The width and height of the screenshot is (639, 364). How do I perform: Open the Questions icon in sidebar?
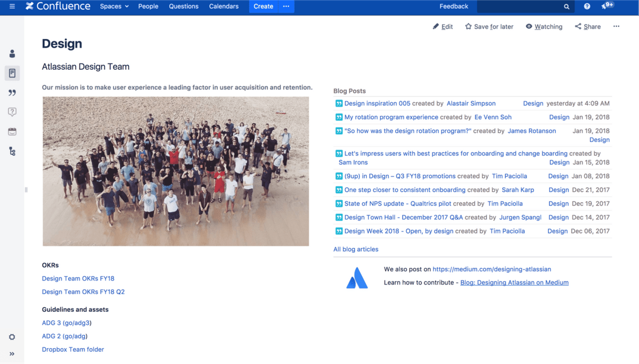tap(12, 112)
